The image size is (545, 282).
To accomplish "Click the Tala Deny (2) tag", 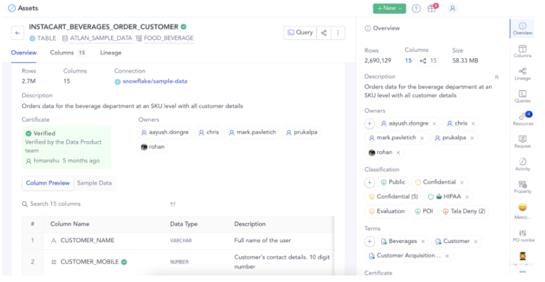I will click(464, 211).
